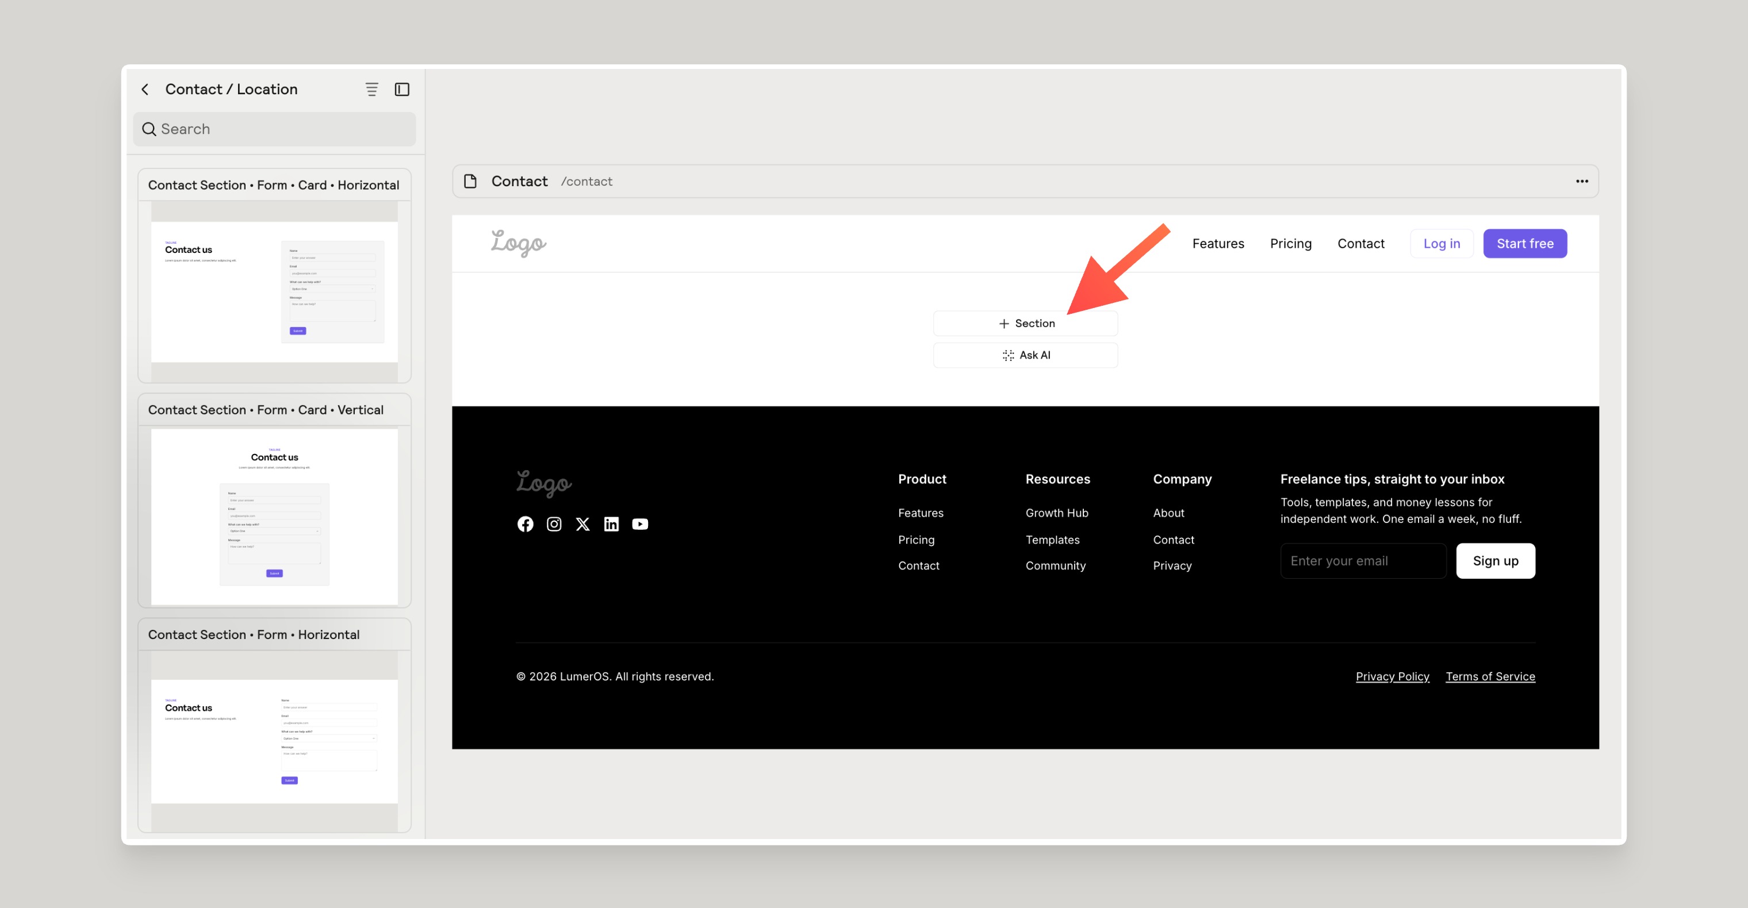Click the 2026 LumerOS copyright text
The width and height of the screenshot is (1748, 908).
point(615,677)
